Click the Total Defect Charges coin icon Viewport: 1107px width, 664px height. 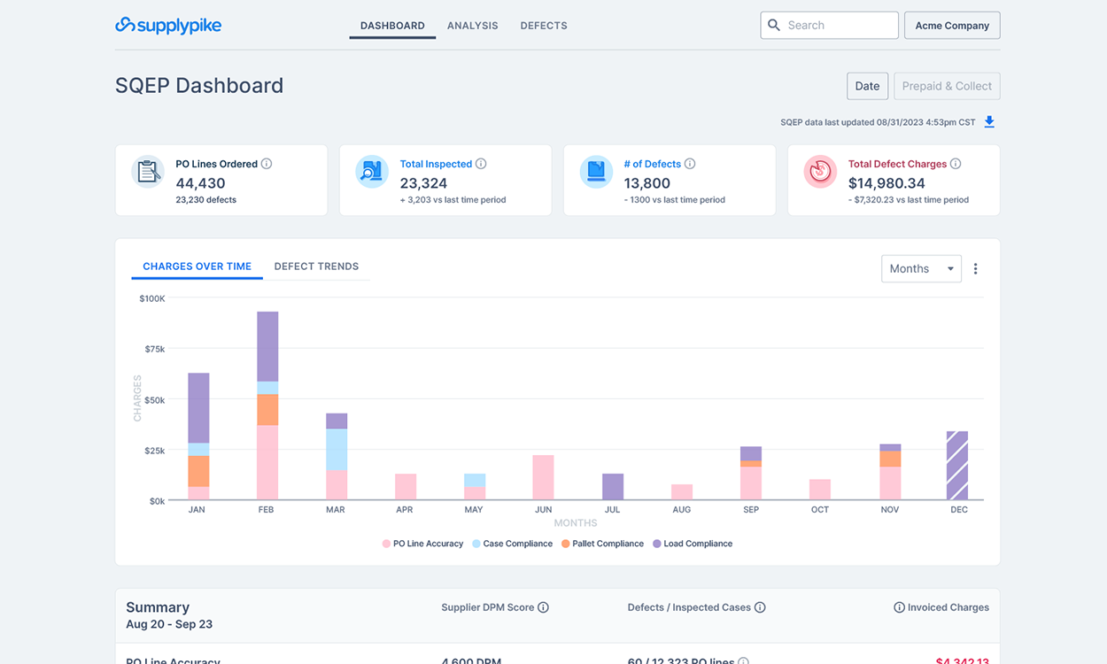(x=819, y=171)
